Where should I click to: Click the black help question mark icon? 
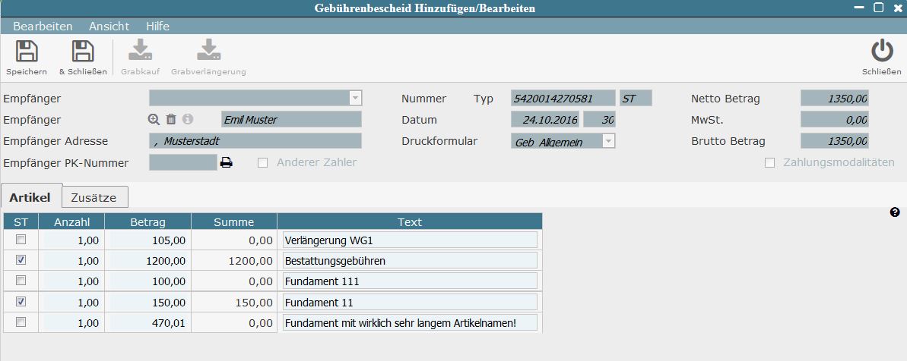point(895,212)
